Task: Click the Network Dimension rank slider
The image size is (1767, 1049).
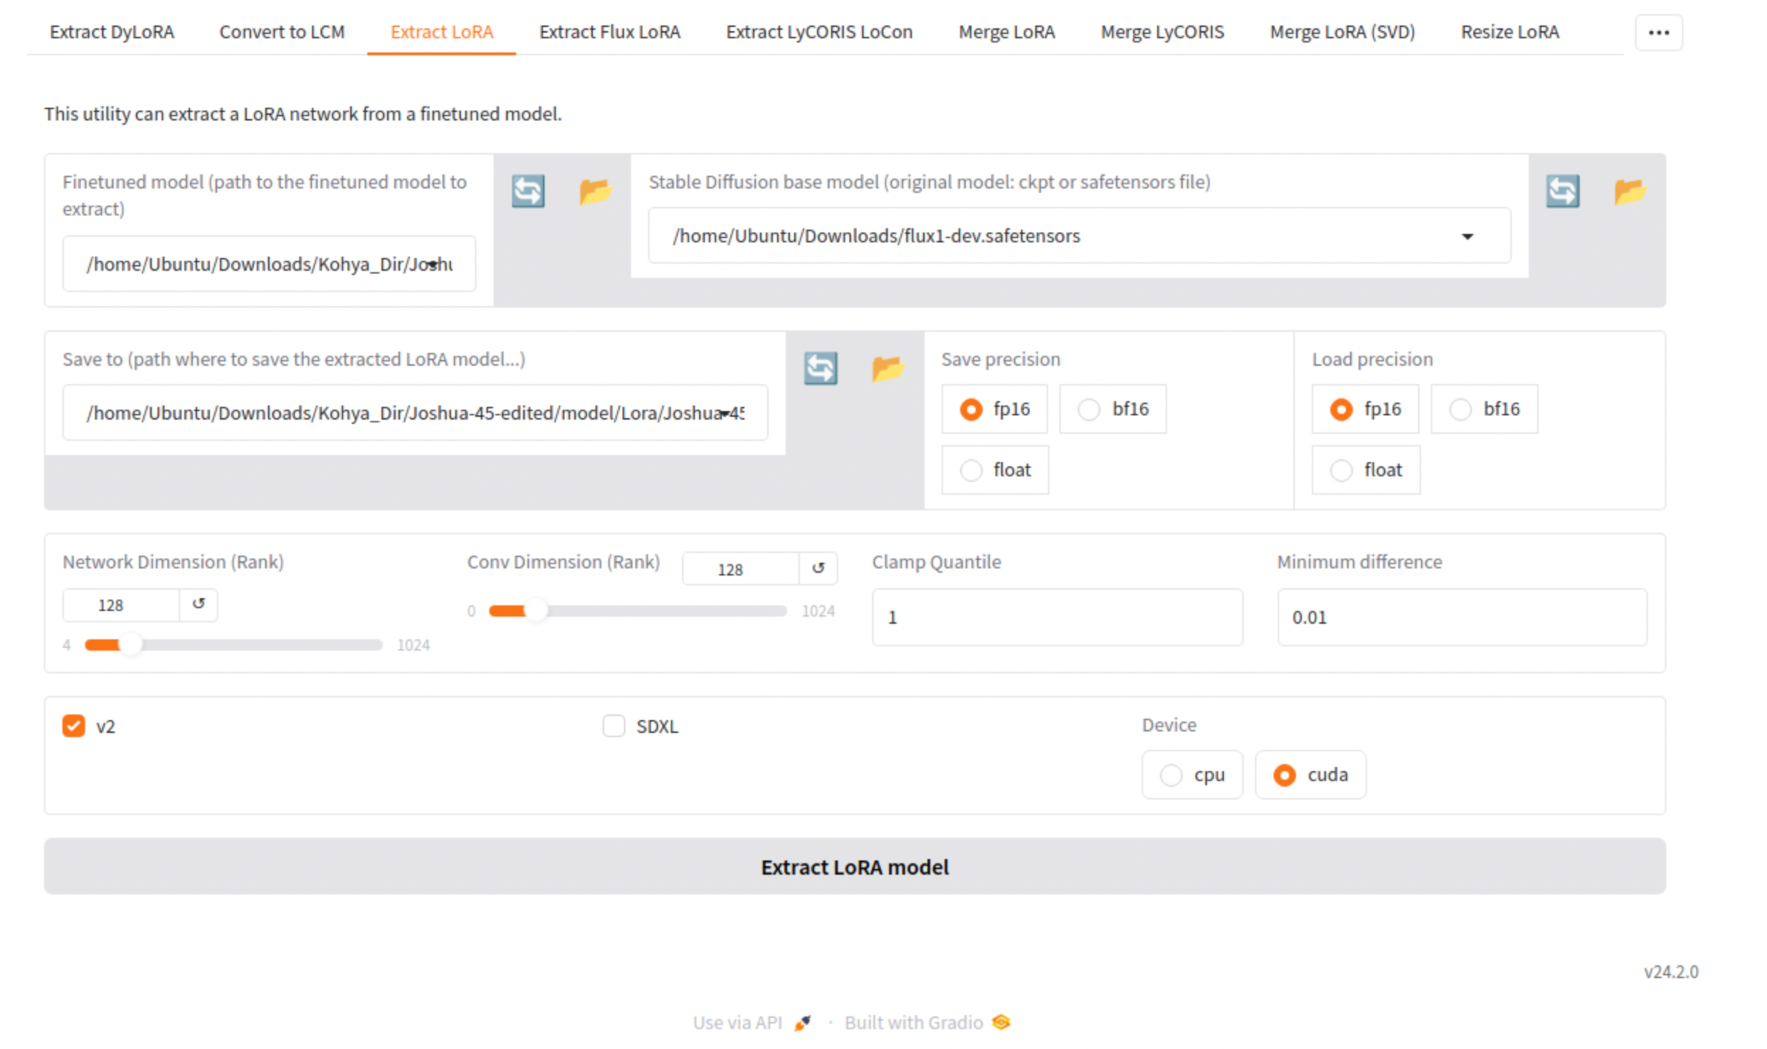Action: tap(234, 645)
